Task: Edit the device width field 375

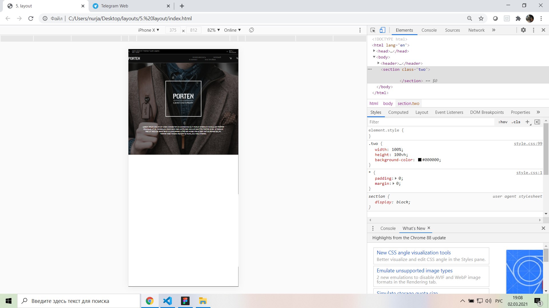Action: pyautogui.click(x=173, y=30)
